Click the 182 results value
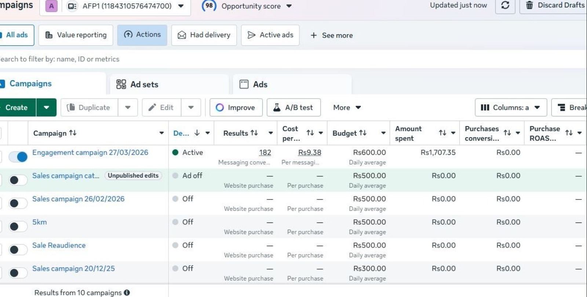Viewport: 587px width, 297px height. tap(265, 153)
